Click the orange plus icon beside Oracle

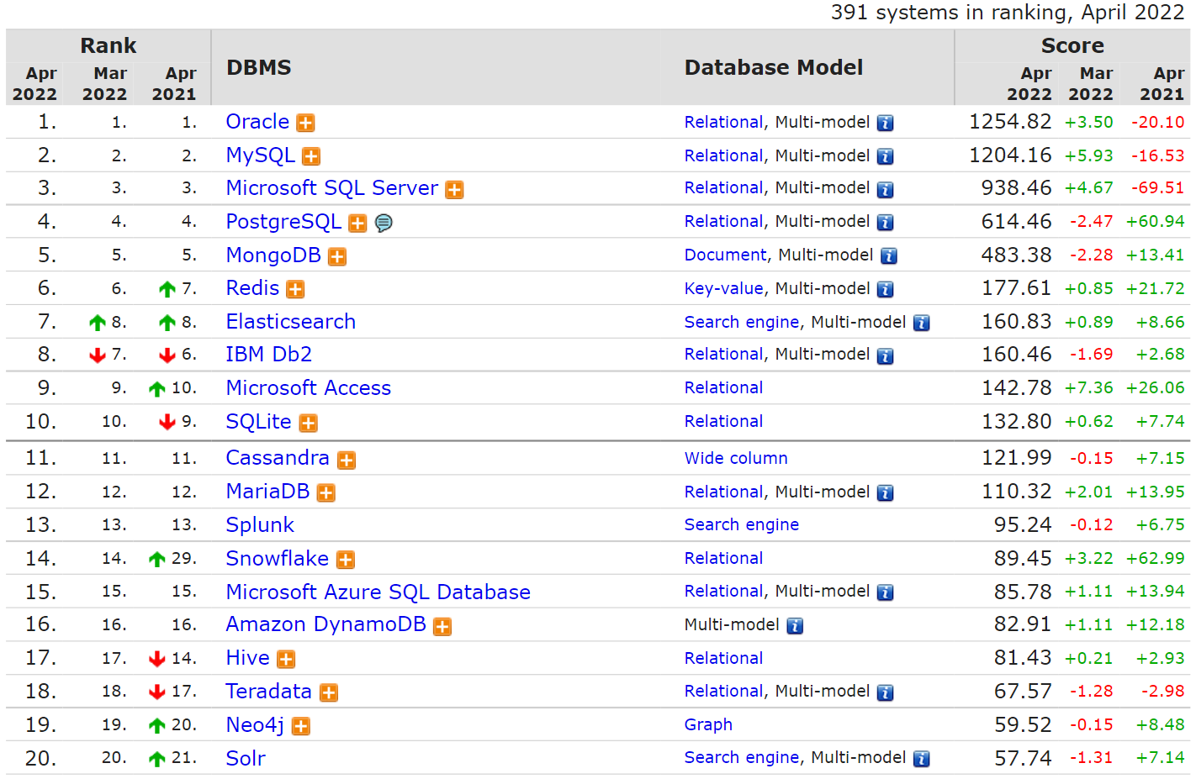pos(305,124)
